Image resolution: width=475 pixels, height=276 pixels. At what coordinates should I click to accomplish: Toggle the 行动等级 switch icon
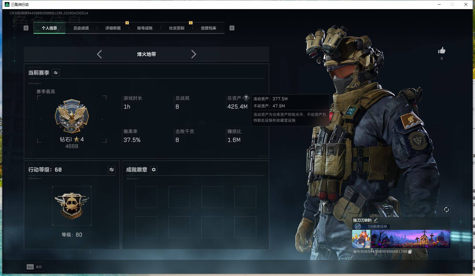click(111, 170)
